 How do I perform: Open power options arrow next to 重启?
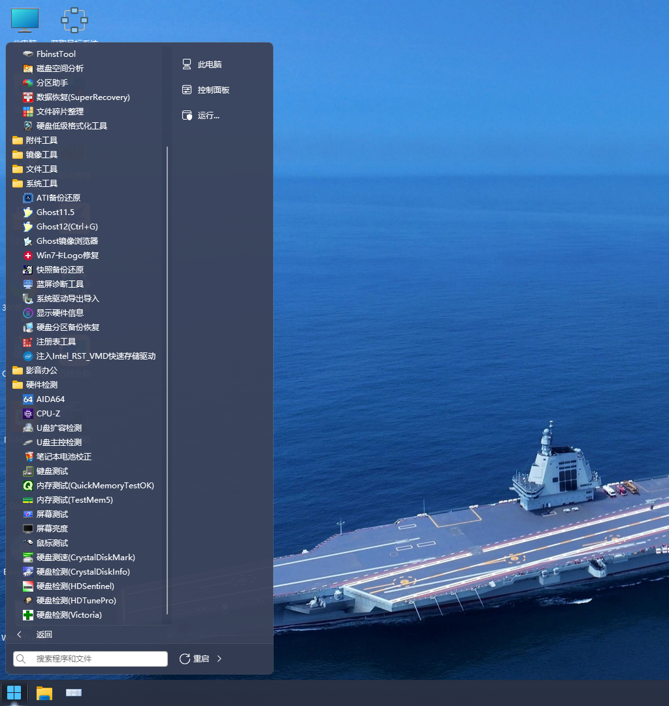click(x=220, y=659)
